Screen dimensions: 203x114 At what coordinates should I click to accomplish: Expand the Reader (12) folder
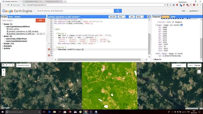(x=3, y=44)
